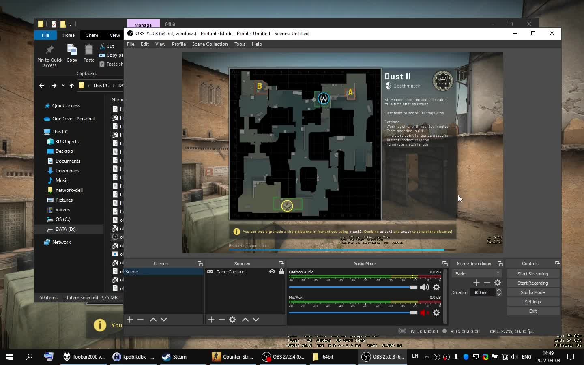Select Game Capture source row
The width and height of the screenshot is (584, 365).
(x=245, y=272)
